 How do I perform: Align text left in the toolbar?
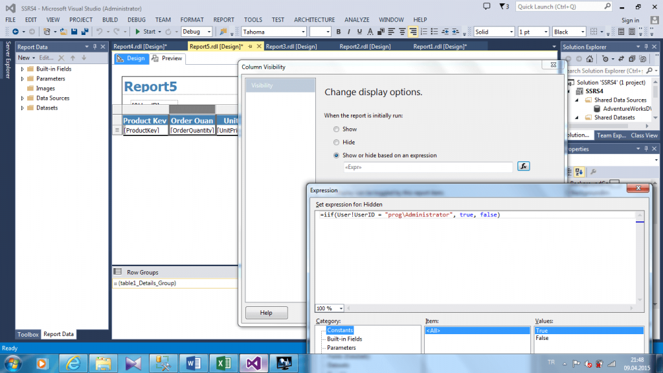tap(392, 32)
